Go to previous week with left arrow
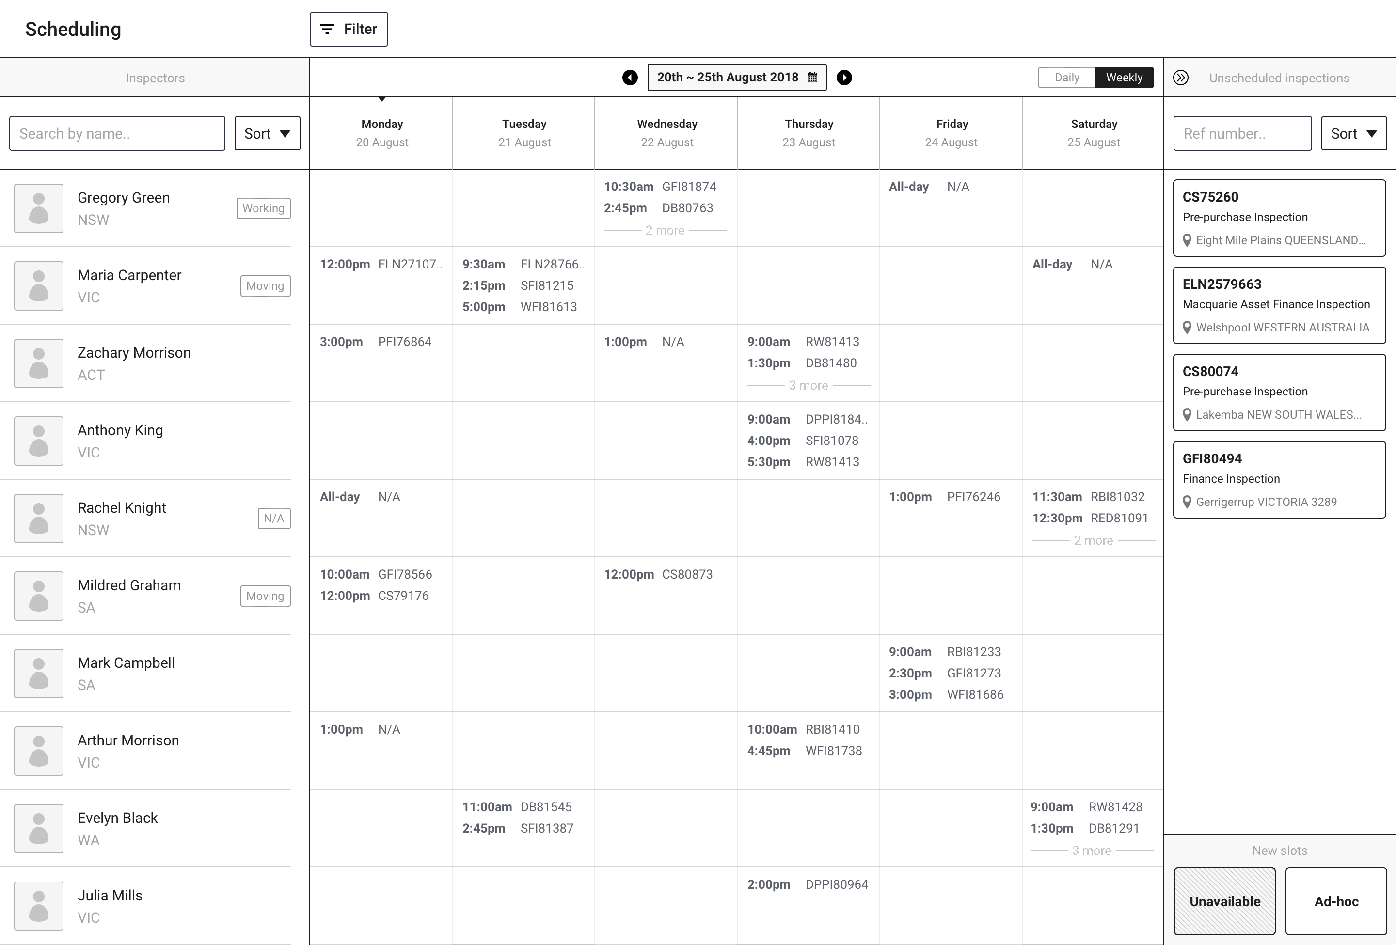Viewport: 1396px width, 945px height. tap(630, 78)
